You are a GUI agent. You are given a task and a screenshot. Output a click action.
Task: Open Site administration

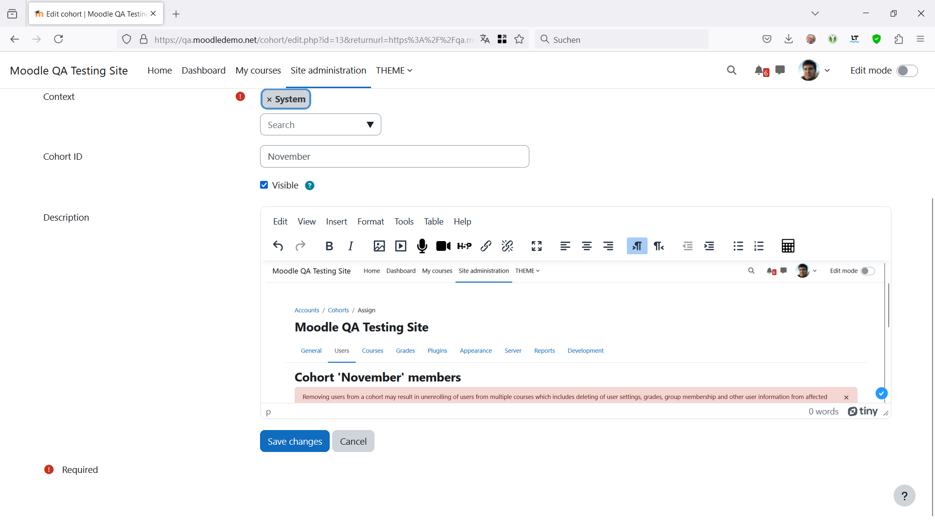(x=328, y=71)
